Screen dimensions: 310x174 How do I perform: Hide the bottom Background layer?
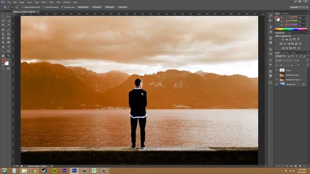point(277,84)
